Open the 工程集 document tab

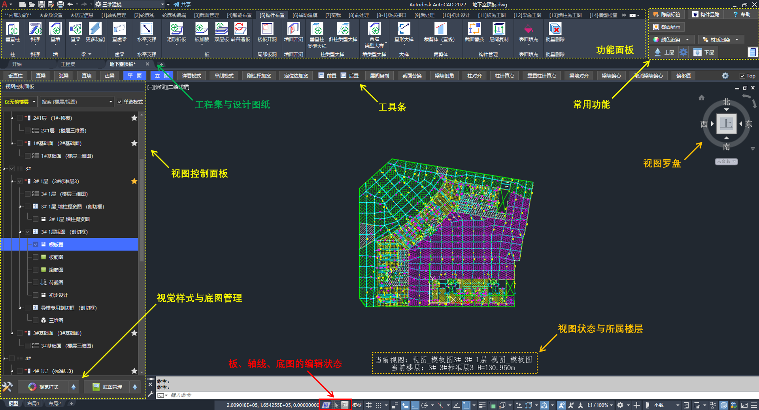click(x=68, y=64)
